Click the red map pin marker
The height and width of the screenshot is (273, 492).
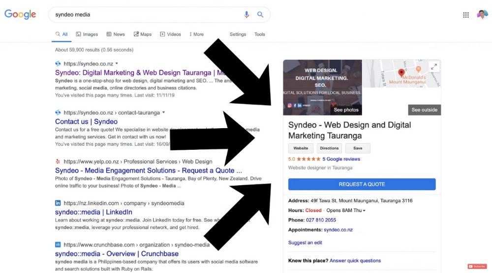401,73
